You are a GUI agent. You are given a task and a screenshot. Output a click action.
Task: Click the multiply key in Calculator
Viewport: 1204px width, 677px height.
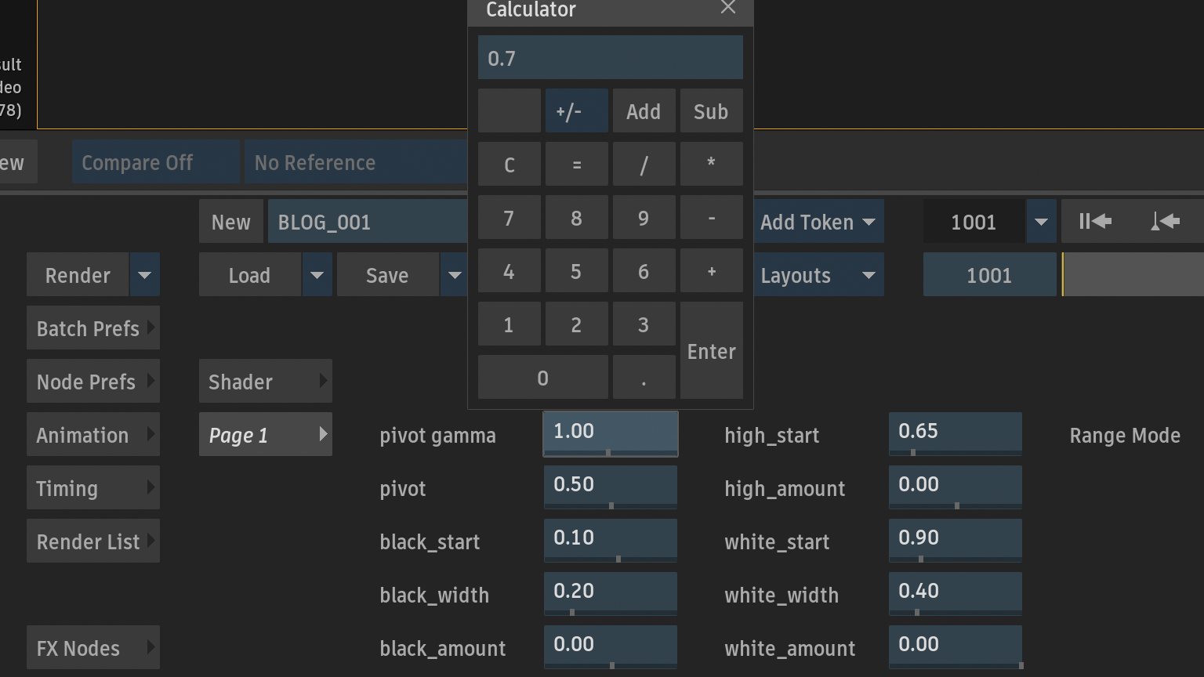coord(712,164)
